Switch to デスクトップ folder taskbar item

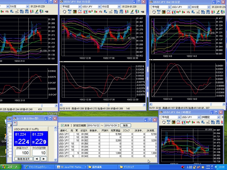click(x=134, y=167)
